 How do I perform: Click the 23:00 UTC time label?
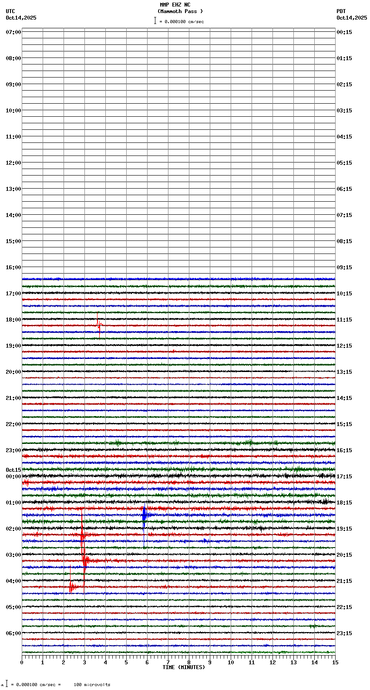pyautogui.click(x=13, y=450)
